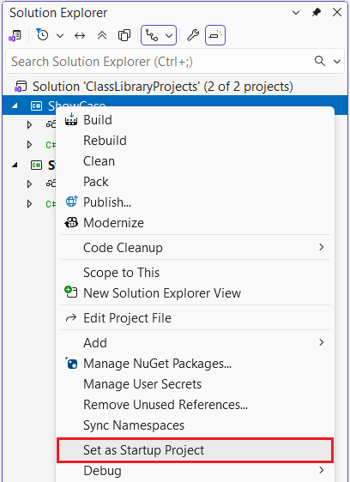The image size is (350, 482).
Task: Click the Show All Files icon
Action: pos(124,36)
